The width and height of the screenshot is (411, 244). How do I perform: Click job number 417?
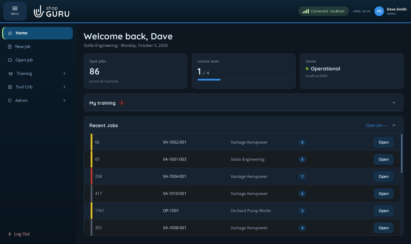tap(98, 194)
